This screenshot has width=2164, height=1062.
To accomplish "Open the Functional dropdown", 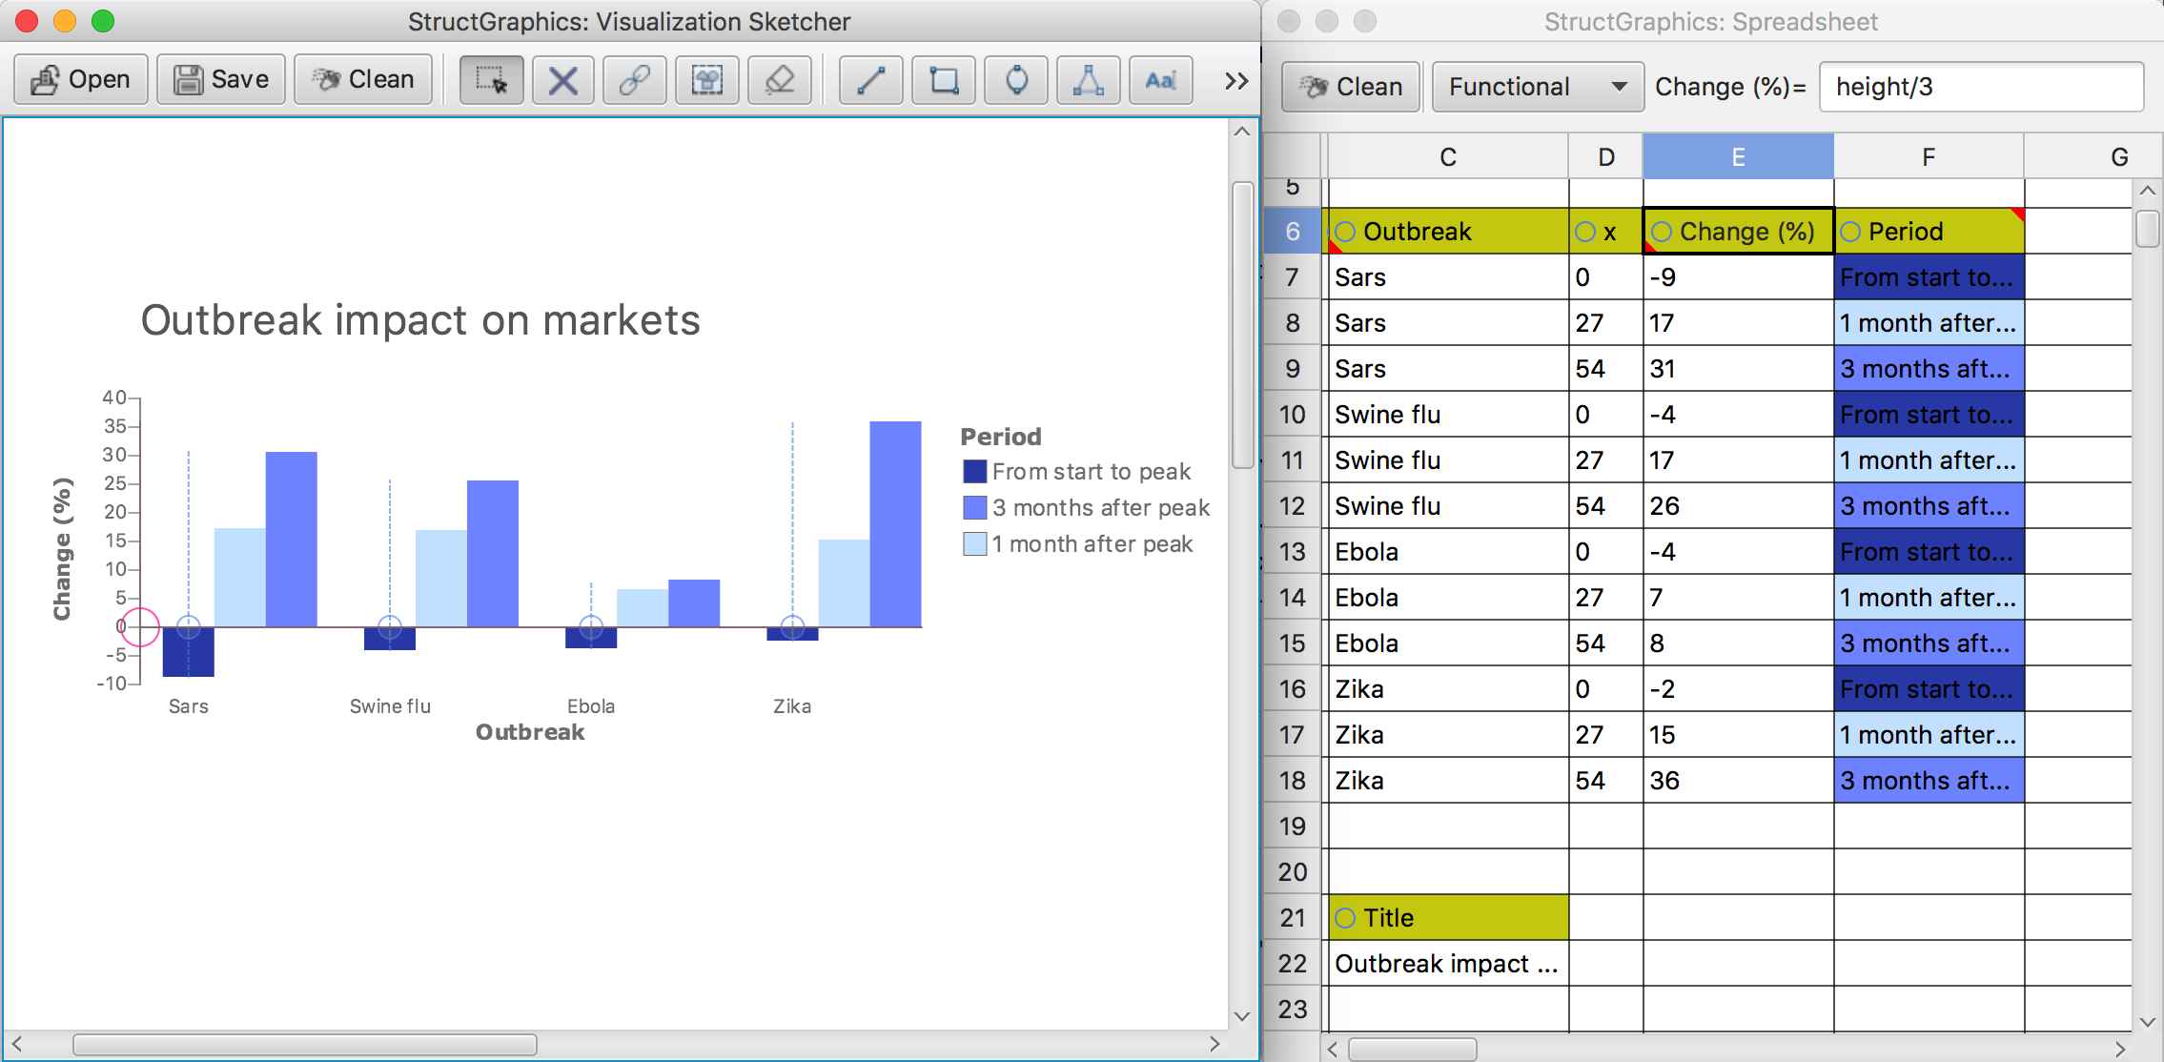I will click(1538, 87).
